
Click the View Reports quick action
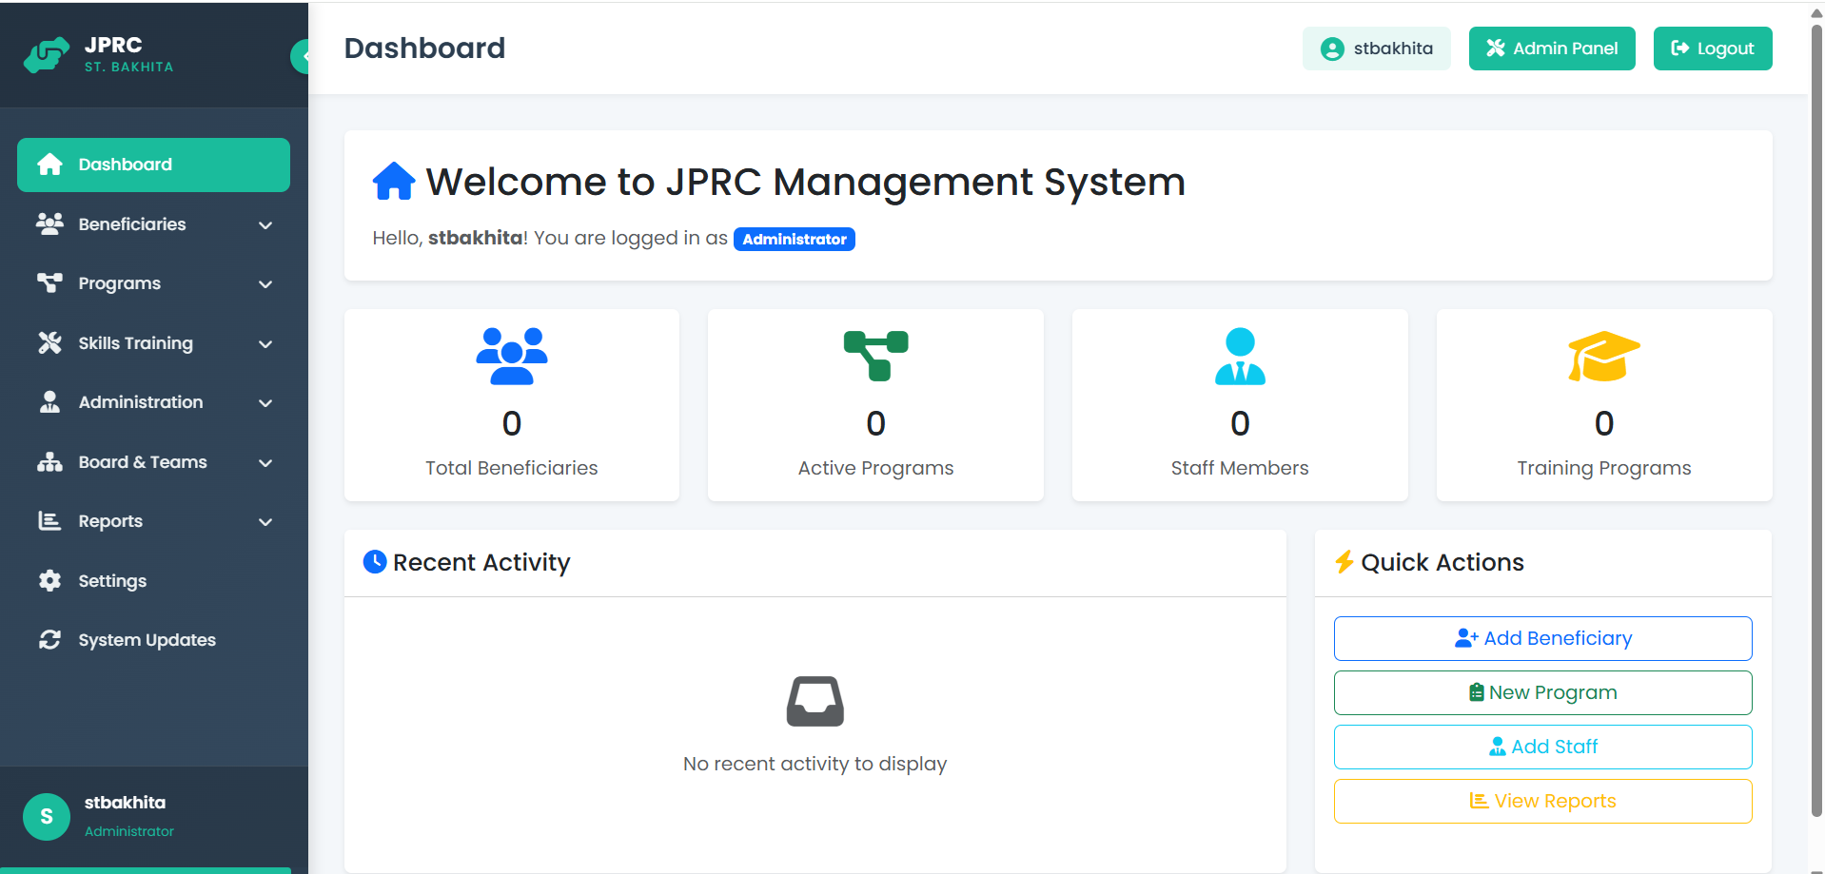tap(1541, 800)
